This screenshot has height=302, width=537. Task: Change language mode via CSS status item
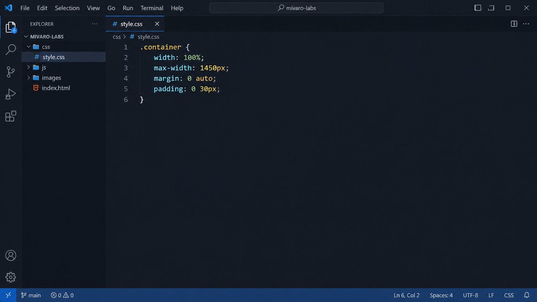(x=509, y=295)
